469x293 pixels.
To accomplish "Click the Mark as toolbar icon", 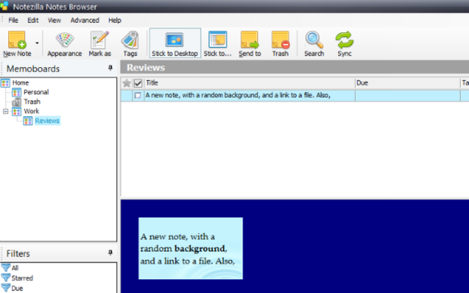I will 99,44.
